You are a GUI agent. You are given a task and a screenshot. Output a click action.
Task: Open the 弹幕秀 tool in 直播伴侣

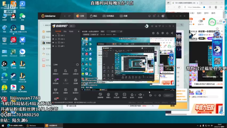tap(66, 91)
